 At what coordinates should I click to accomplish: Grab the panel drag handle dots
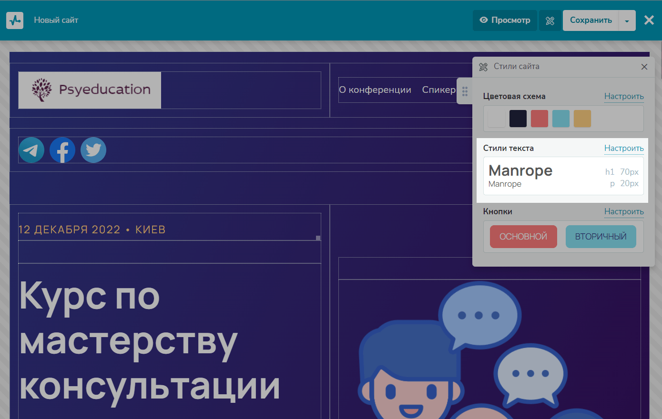pyautogui.click(x=465, y=91)
